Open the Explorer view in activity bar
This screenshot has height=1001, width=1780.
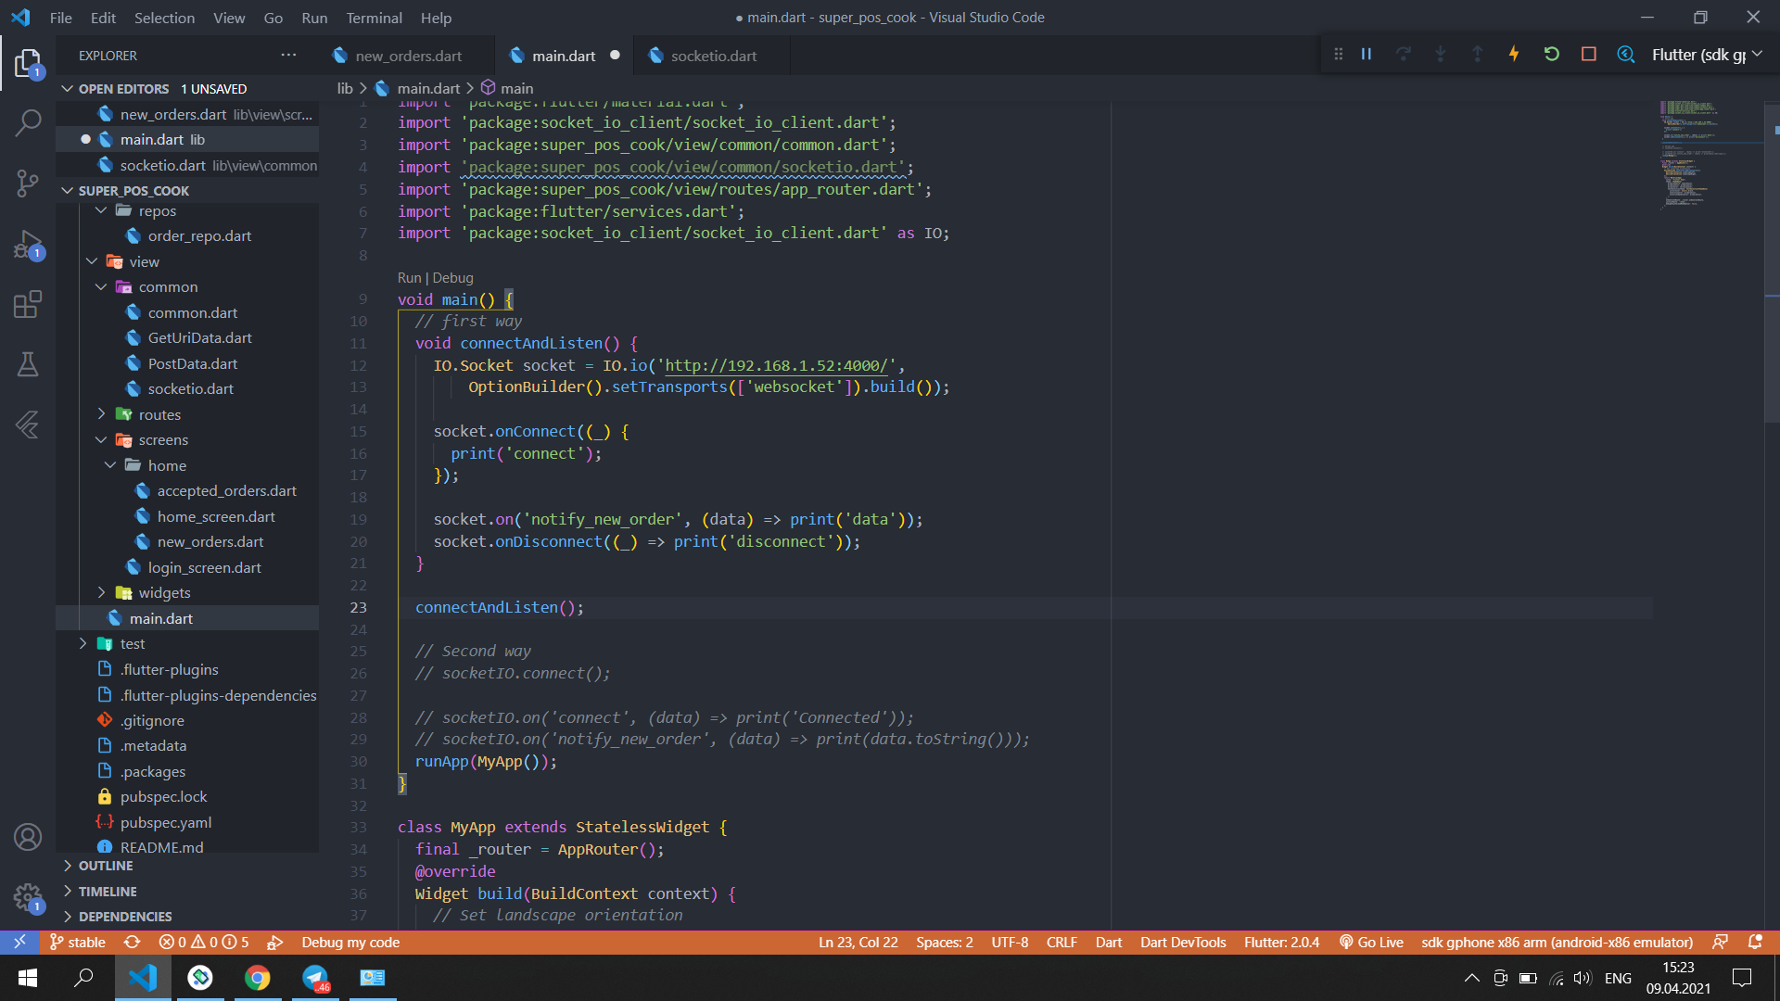(x=28, y=64)
